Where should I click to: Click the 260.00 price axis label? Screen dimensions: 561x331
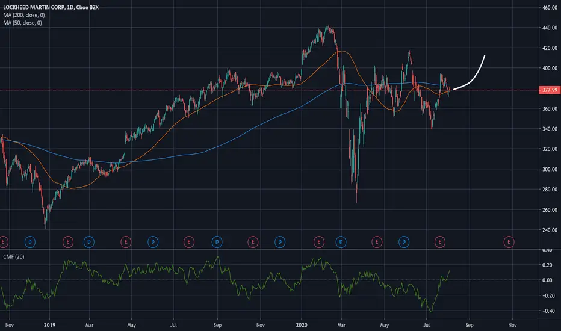pyautogui.click(x=550, y=209)
